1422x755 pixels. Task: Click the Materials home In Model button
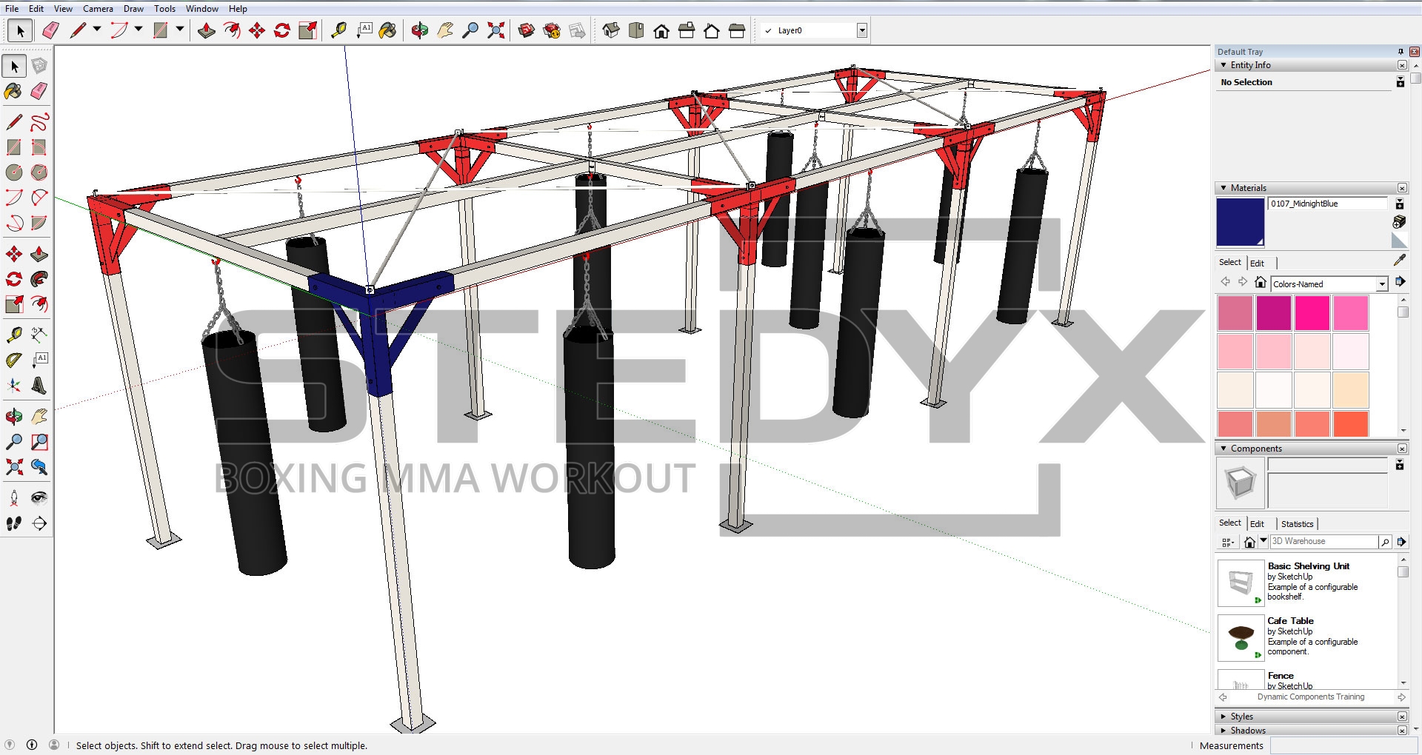1260,282
